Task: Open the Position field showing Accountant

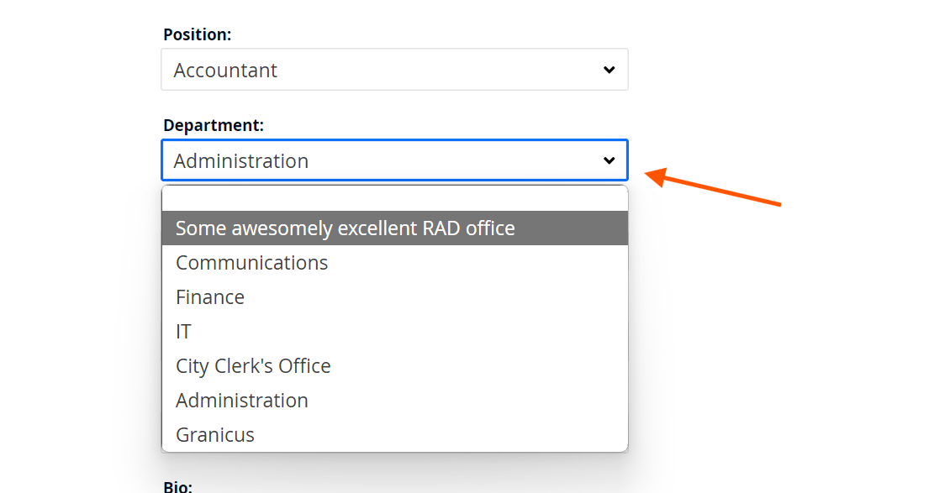Action: click(x=394, y=70)
